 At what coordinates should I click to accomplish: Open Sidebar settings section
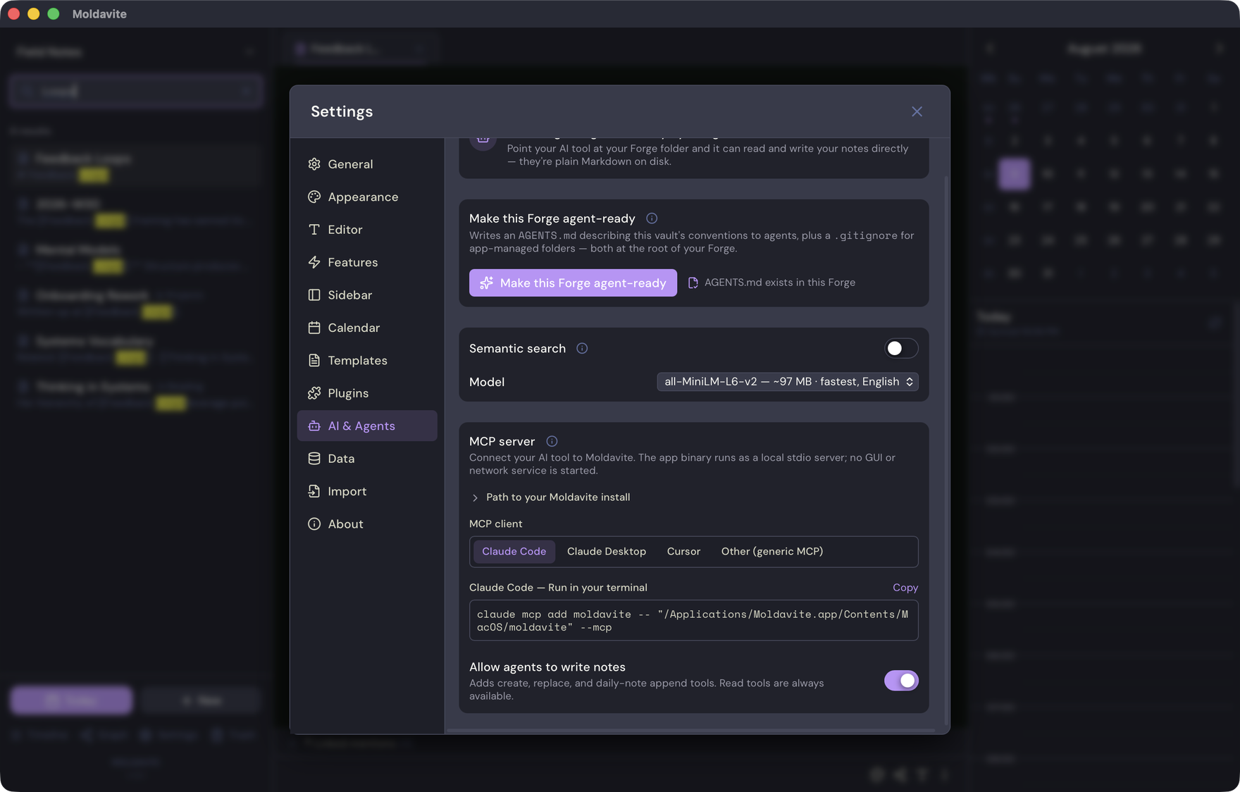(x=367, y=295)
